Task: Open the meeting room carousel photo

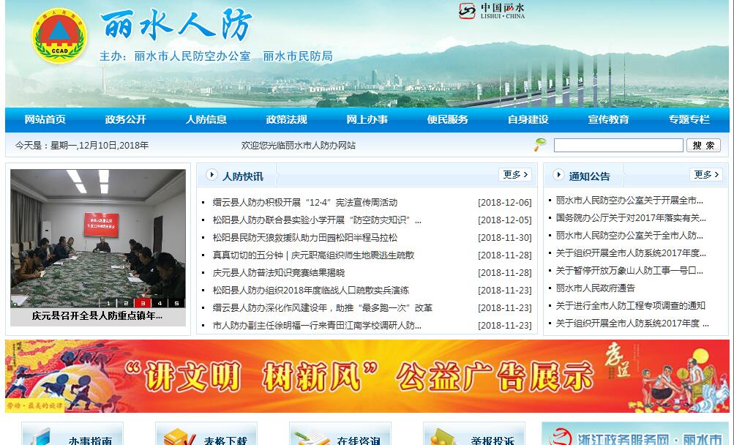Action: pyautogui.click(x=98, y=239)
